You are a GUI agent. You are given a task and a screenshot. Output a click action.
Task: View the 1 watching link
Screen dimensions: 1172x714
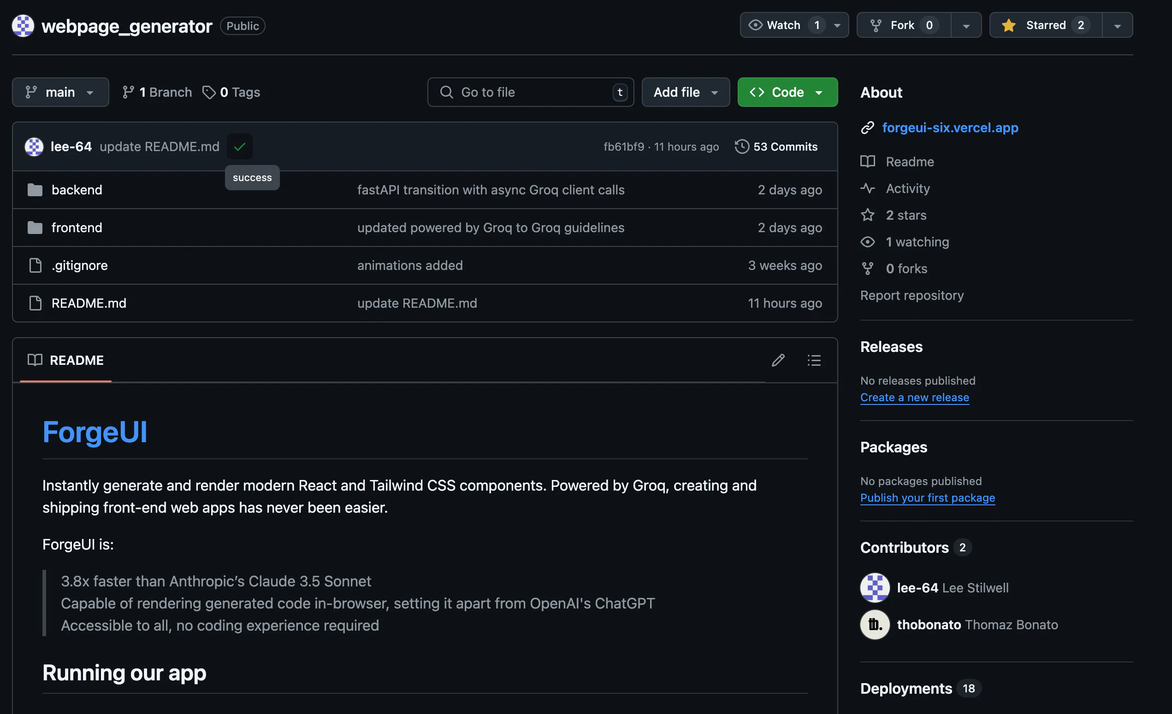click(917, 241)
